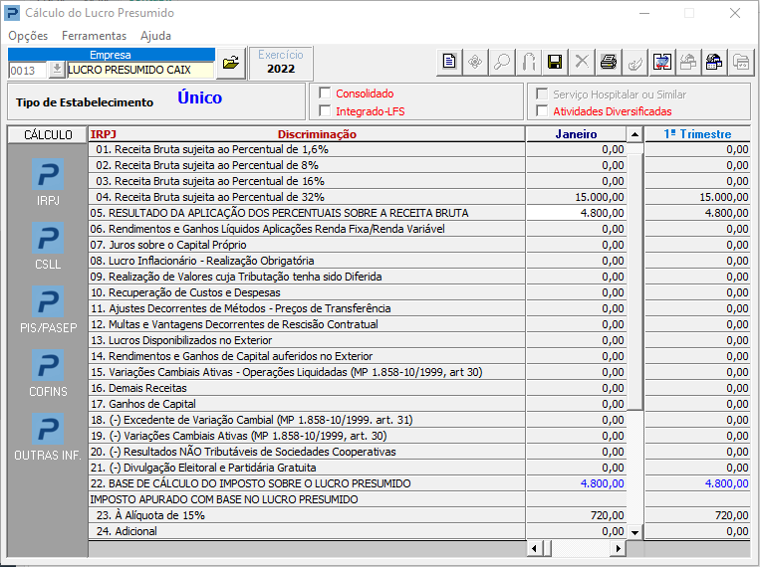This screenshot has height=567, width=760.
Task: Toggle the Consolidado checkbox
Action: coord(325,93)
